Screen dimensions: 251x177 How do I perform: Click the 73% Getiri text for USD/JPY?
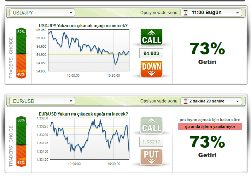pyautogui.click(x=207, y=53)
